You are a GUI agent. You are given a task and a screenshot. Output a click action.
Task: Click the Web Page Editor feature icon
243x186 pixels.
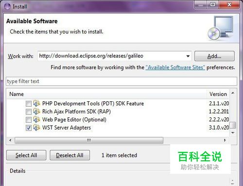[36, 120]
